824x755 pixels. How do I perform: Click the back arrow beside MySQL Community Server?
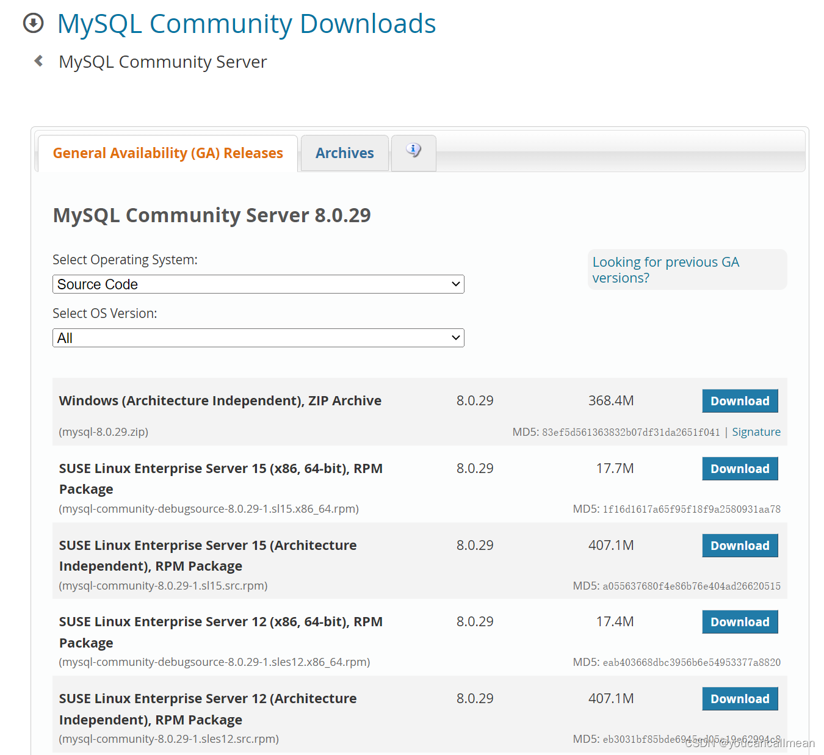pyautogui.click(x=38, y=61)
